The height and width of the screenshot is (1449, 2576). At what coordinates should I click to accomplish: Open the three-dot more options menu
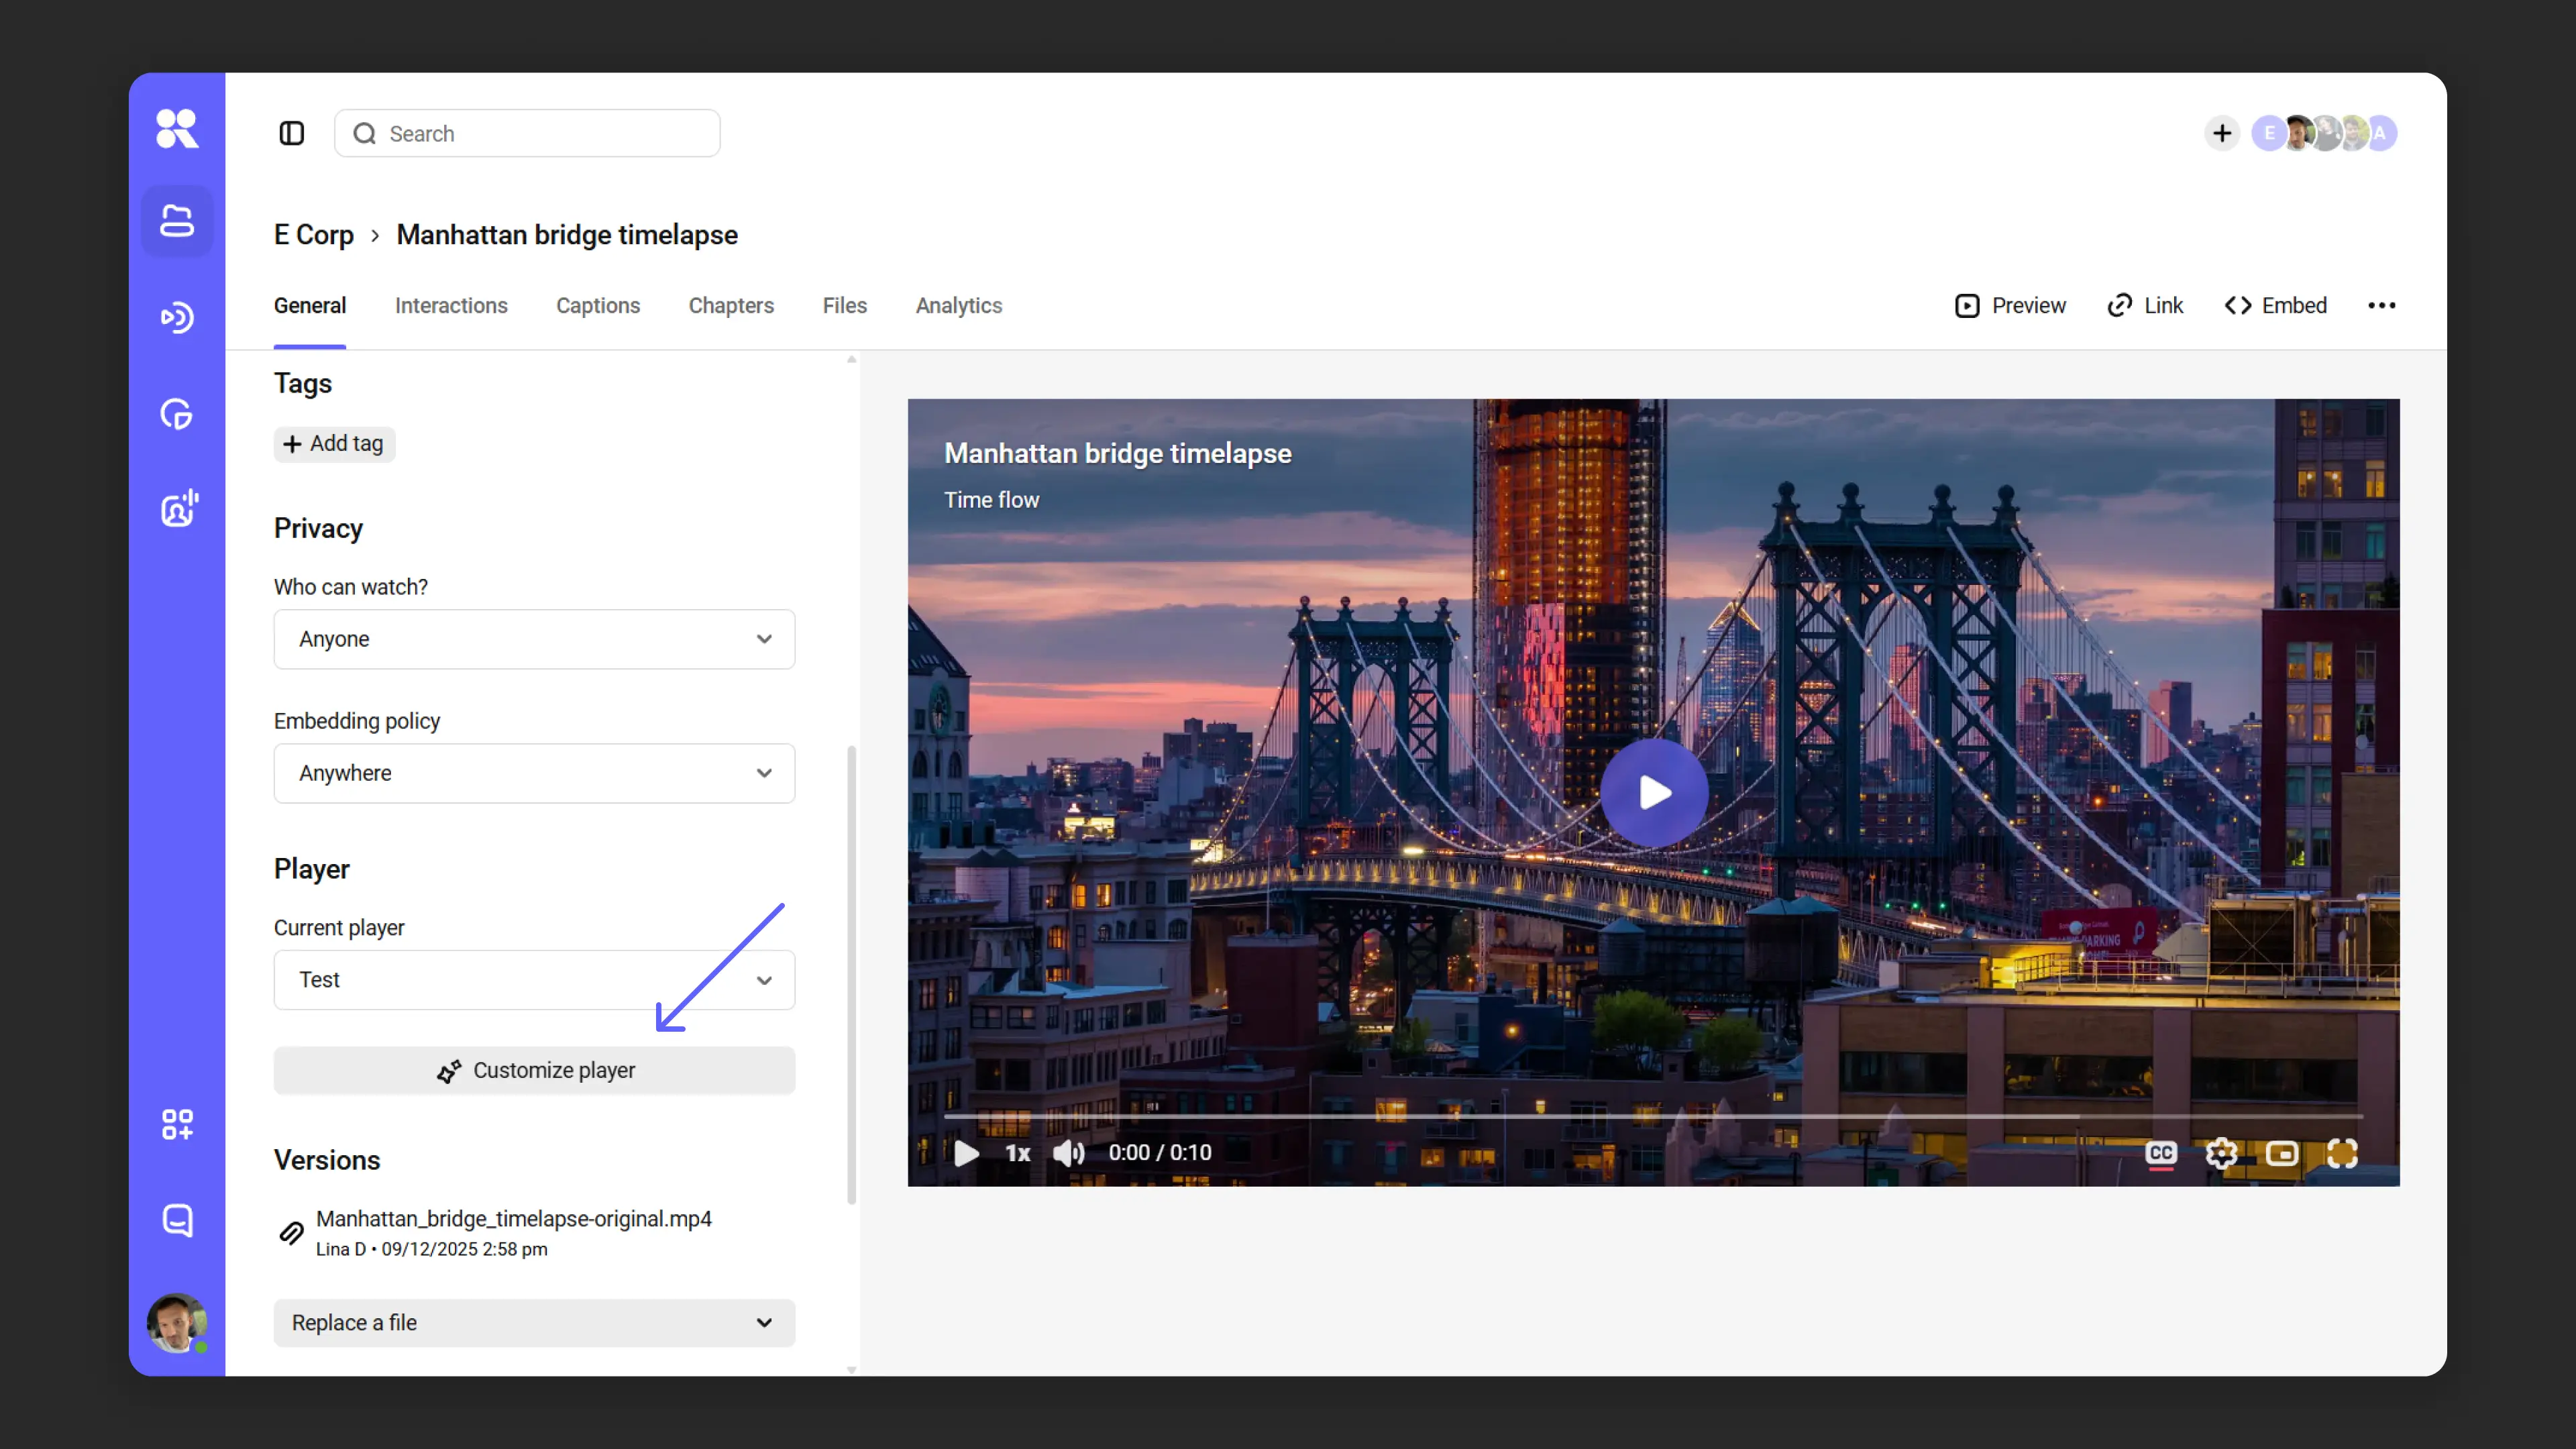point(2381,305)
